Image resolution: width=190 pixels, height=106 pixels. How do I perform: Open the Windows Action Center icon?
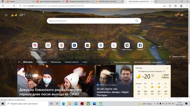pyautogui.click(x=186, y=104)
